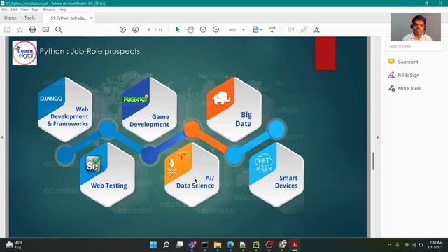Open the taskbar clock and date
Image resolution: width=448 pixels, height=252 pixels.
pos(435,245)
